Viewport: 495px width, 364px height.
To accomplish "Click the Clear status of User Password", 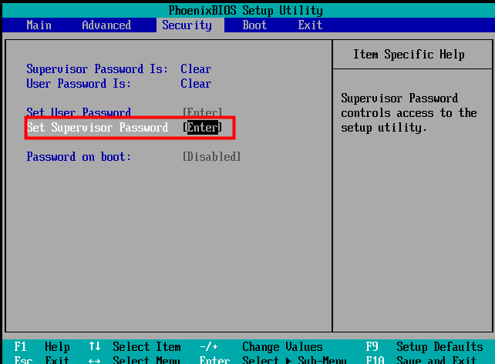I will (196, 84).
